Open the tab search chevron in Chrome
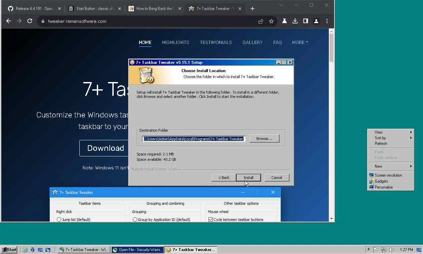The height and width of the screenshot is (254, 423). [281, 5]
